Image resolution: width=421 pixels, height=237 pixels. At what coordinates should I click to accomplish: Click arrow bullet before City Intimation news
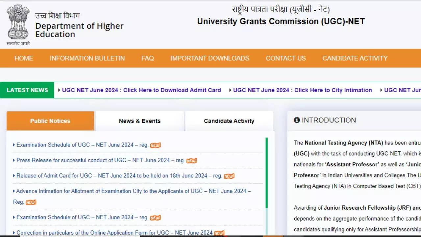[x=230, y=90]
